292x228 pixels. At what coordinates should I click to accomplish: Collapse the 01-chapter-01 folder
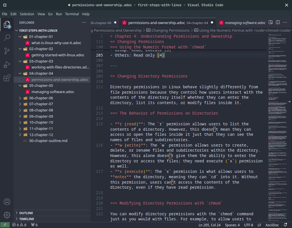coord(20,36)
